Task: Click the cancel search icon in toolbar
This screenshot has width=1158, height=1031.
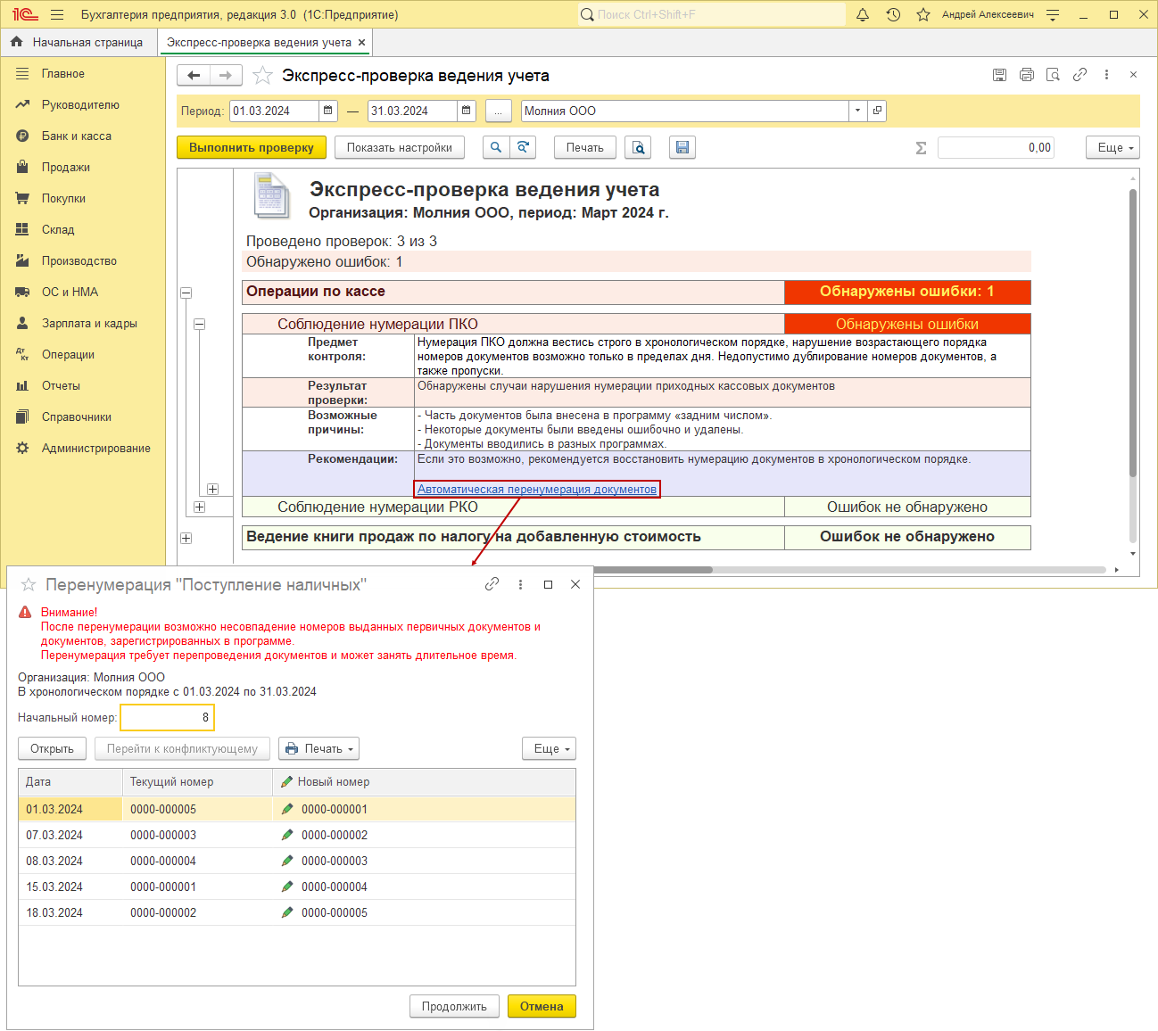Action: pyautogui.click(x=523, y=147)
